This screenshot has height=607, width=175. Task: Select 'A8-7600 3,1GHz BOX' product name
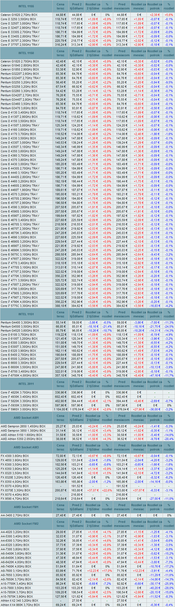pos(15,571)
